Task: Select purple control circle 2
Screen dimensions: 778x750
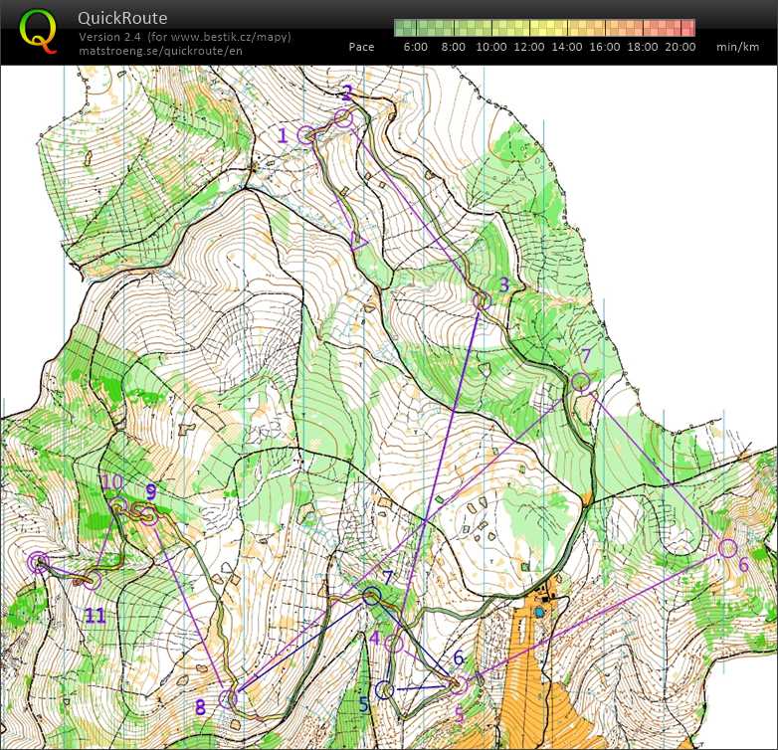Action: [343, 118]
